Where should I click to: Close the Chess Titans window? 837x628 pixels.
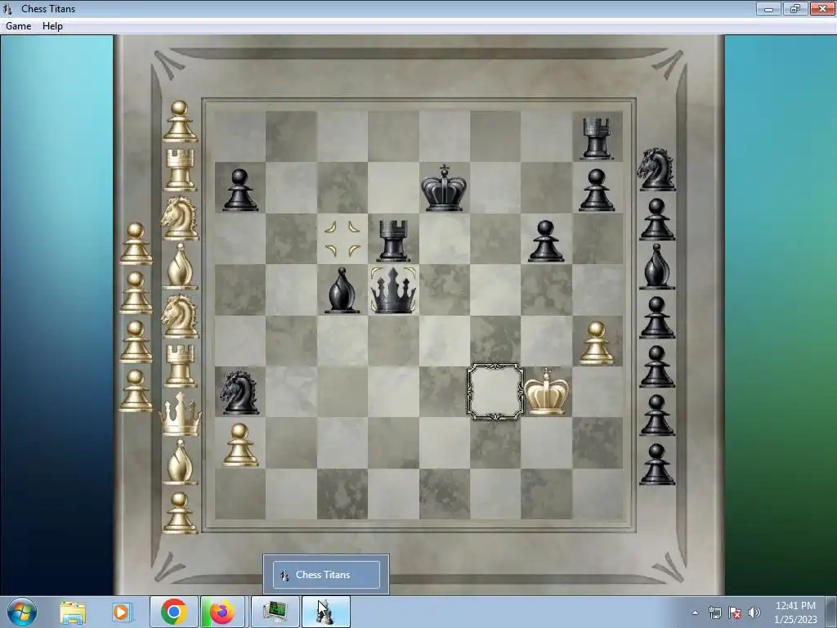[822, 8]
